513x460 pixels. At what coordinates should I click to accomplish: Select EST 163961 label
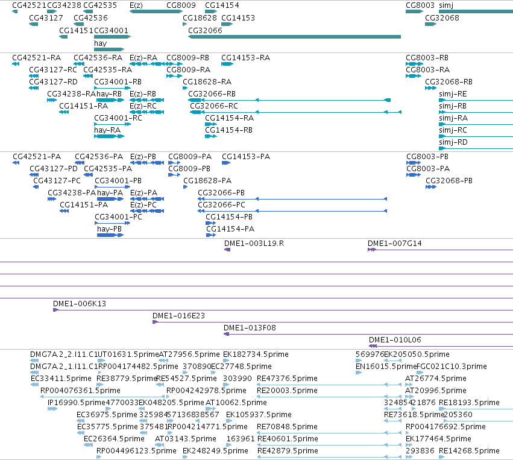click(x=241, y=439)
